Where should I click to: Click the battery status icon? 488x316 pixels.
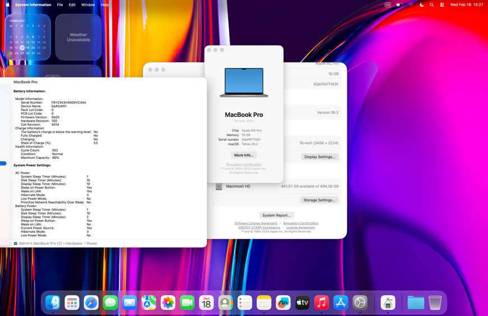coord(399,4)
